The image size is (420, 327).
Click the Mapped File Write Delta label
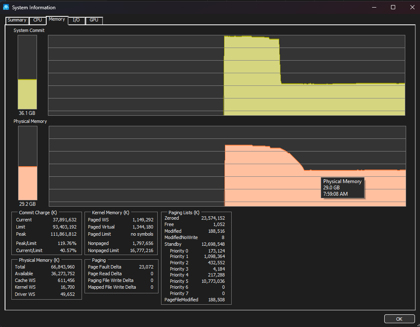pos(112,287)
